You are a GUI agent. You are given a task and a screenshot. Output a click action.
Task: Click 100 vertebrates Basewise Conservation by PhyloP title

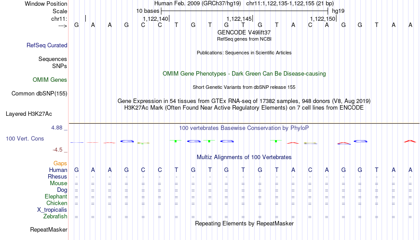click(244, 128)
